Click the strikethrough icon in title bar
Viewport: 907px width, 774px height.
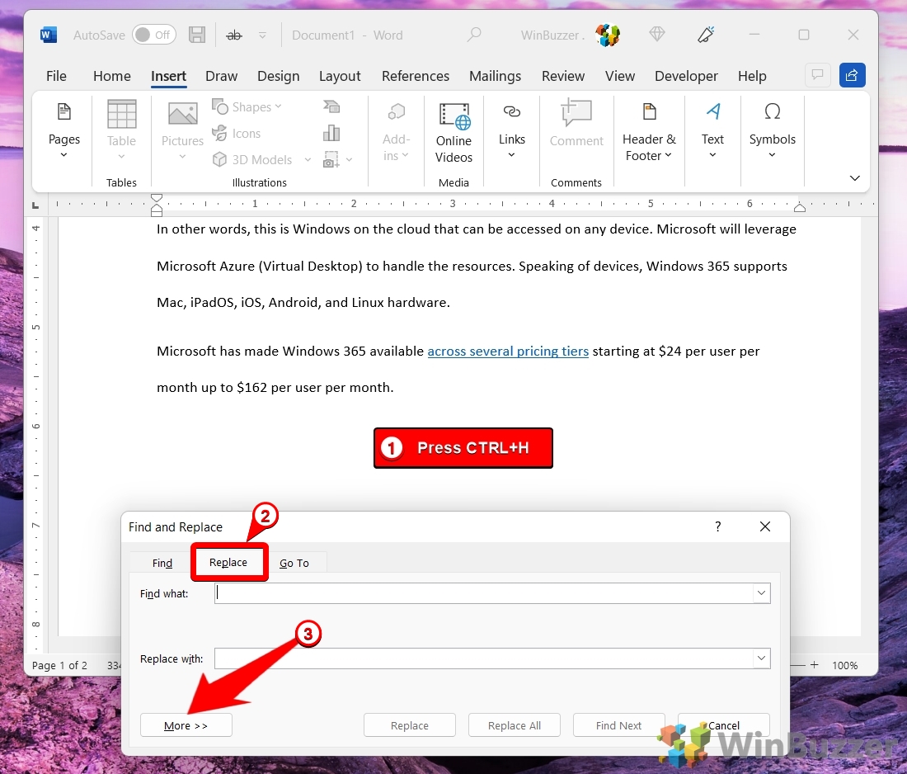233,35
